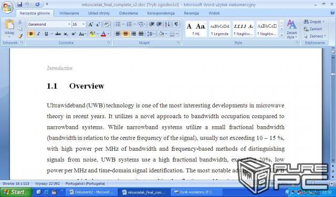
Task: Open the Recenzja ribbon tab
Action: (191, 13)
